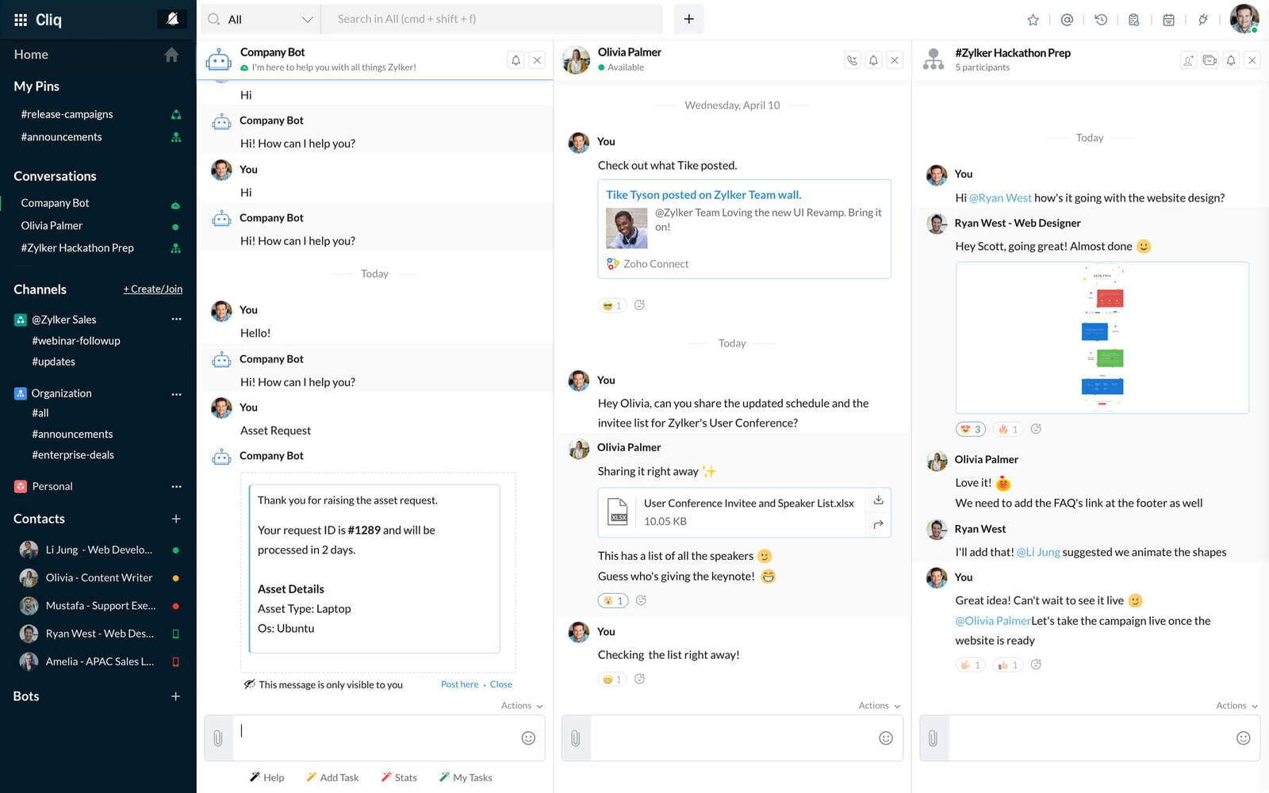Viewport: 1269px width, 793px height.
Task: Click the @Li Jung mention
Action: (x=1038, y=553)
